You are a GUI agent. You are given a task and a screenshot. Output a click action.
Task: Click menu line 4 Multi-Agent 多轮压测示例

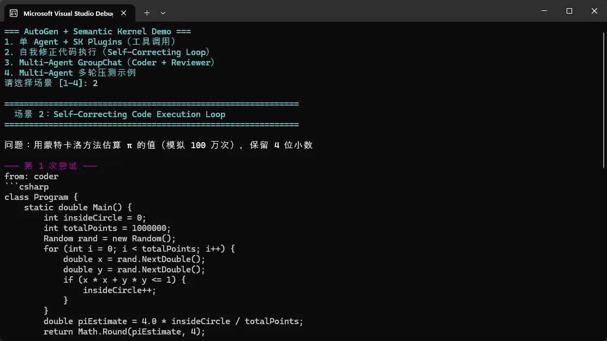[x=70, y=73]
